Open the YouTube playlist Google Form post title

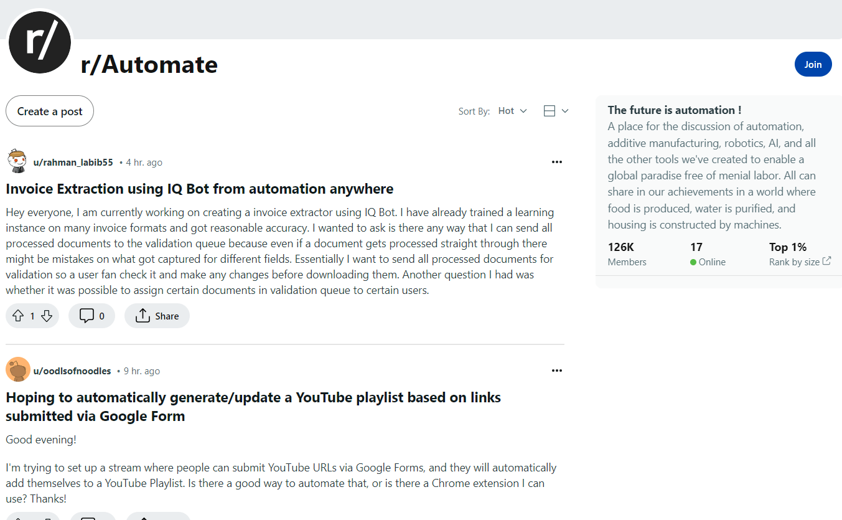tap(253, 407)
